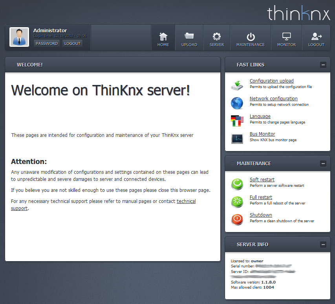The width and height of the screenshot is (335, 304).
Task: Click the Logout user-arrow icon in navigation bar
Action: (317, 36)
